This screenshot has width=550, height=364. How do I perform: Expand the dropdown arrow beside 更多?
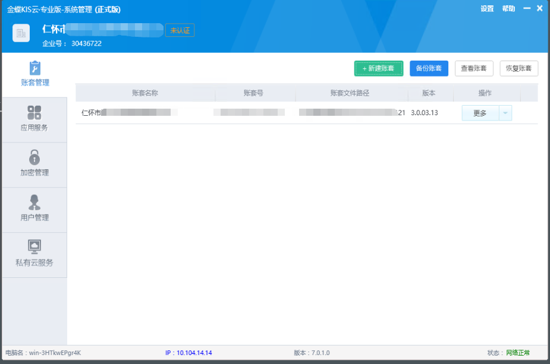point(505,113)
